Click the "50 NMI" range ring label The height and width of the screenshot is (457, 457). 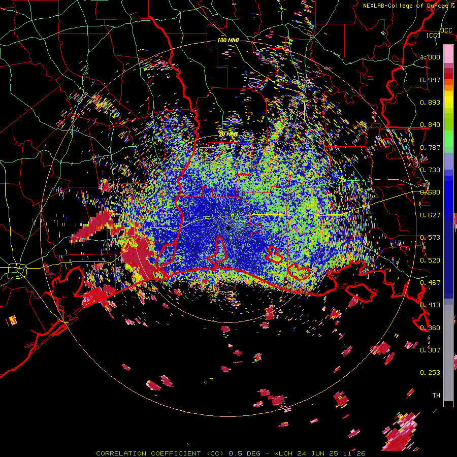pyautogui.click(x=228, y=135)
